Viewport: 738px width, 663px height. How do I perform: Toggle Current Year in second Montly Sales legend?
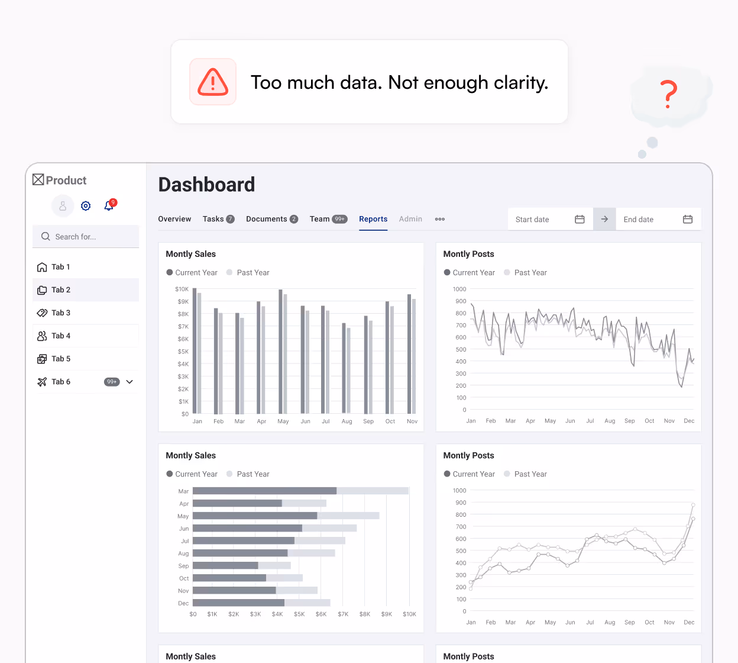(192, 474)
